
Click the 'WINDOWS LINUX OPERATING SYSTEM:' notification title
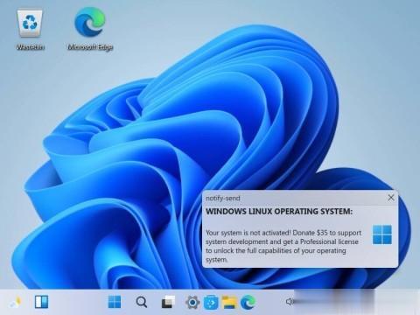[279, 212]
